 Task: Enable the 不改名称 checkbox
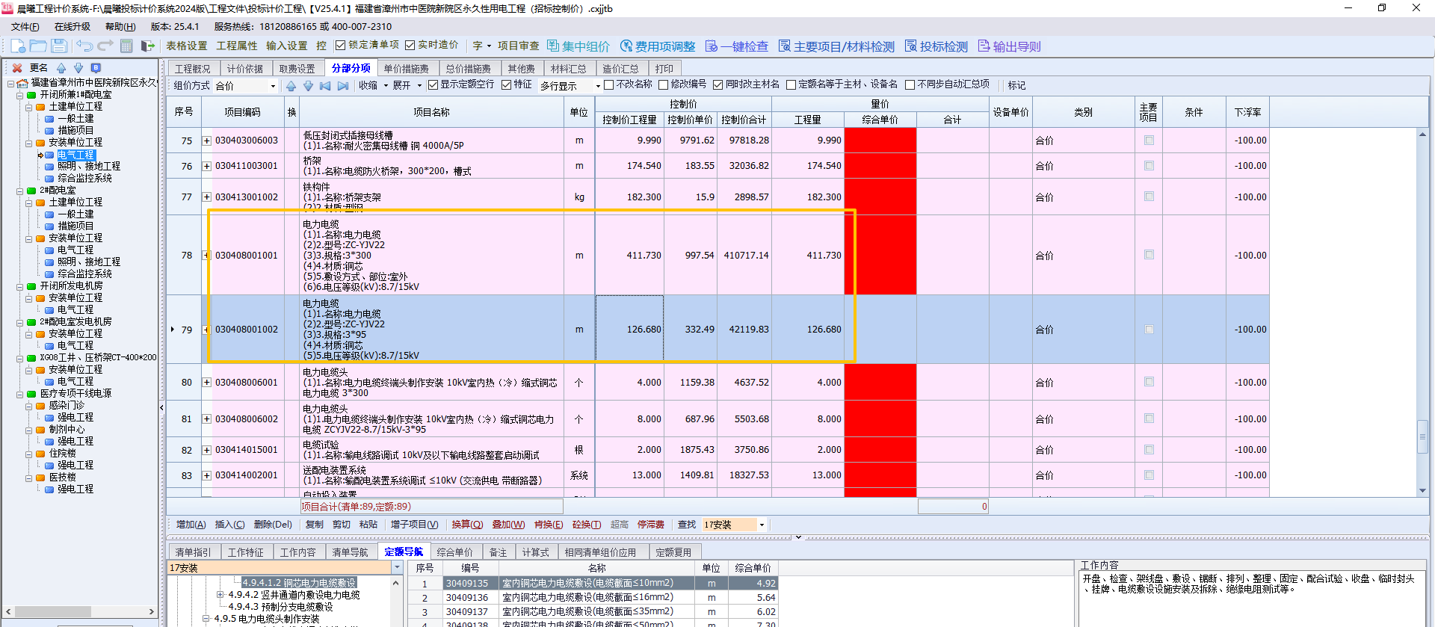coord(609,85)
